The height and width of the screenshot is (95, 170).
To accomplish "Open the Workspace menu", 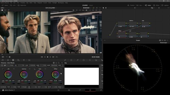I will 61,3.
